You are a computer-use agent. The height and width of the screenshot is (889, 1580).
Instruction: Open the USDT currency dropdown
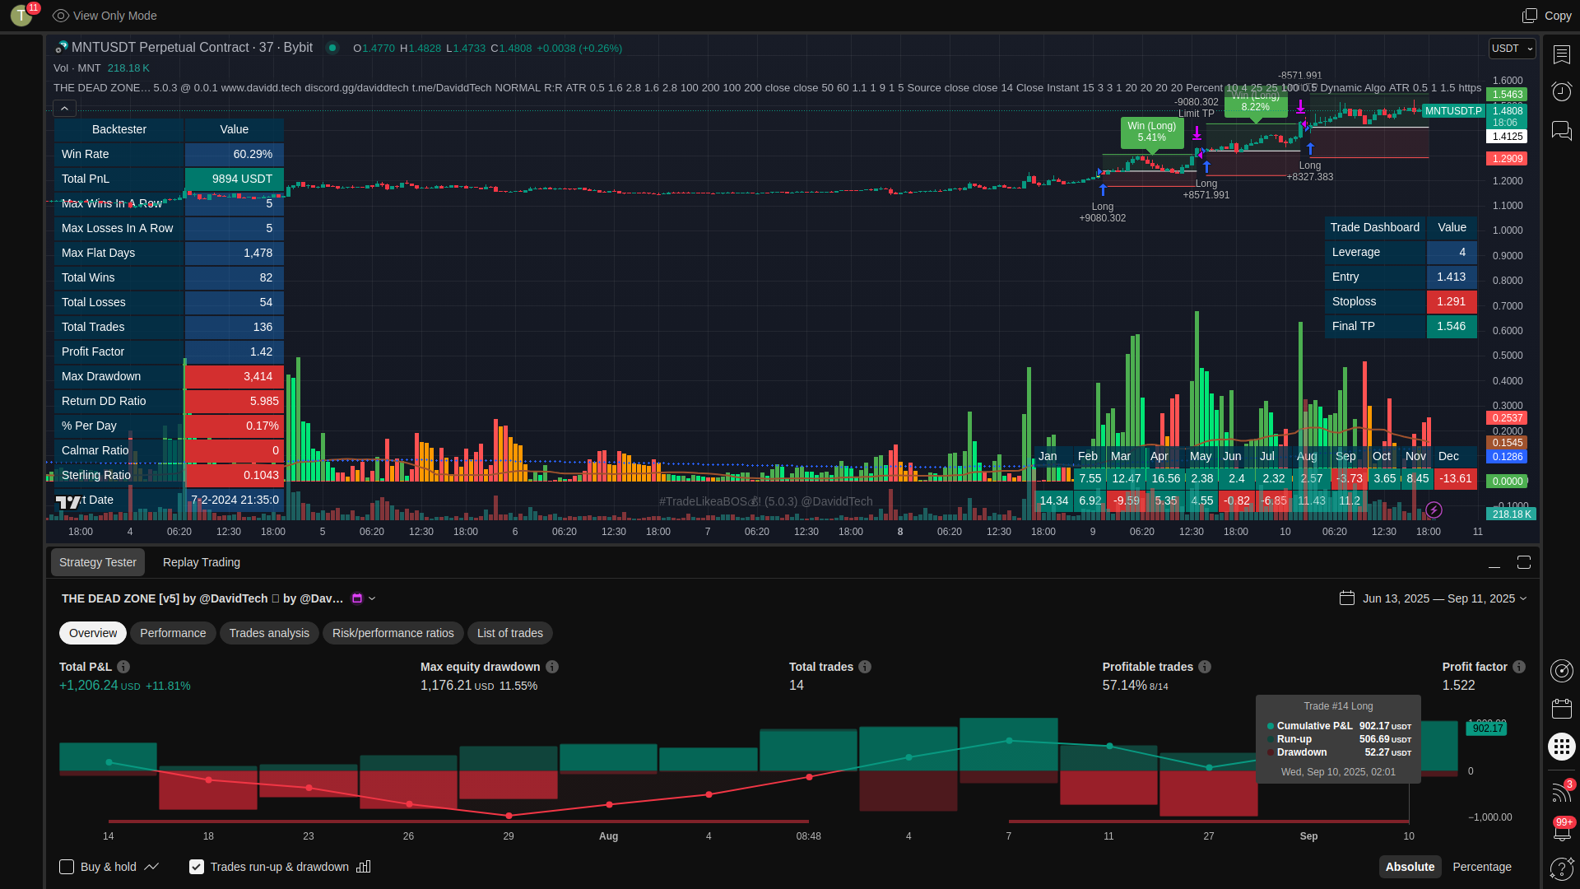[1512, 49]
